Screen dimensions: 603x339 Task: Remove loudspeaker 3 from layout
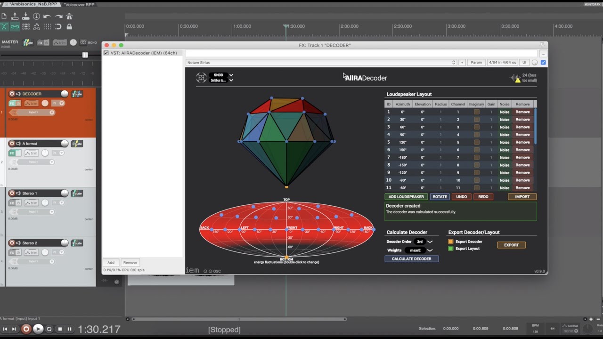coord(522,127)
